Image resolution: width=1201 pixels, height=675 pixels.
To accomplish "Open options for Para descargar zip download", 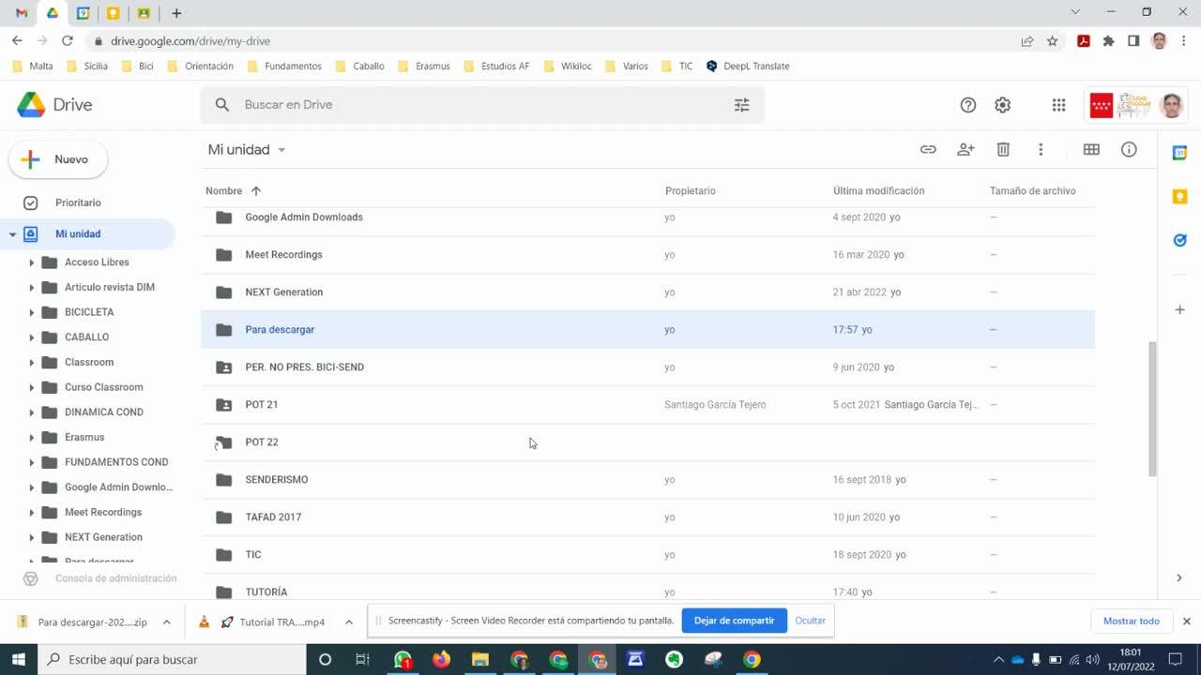I will tap(166, 622).
